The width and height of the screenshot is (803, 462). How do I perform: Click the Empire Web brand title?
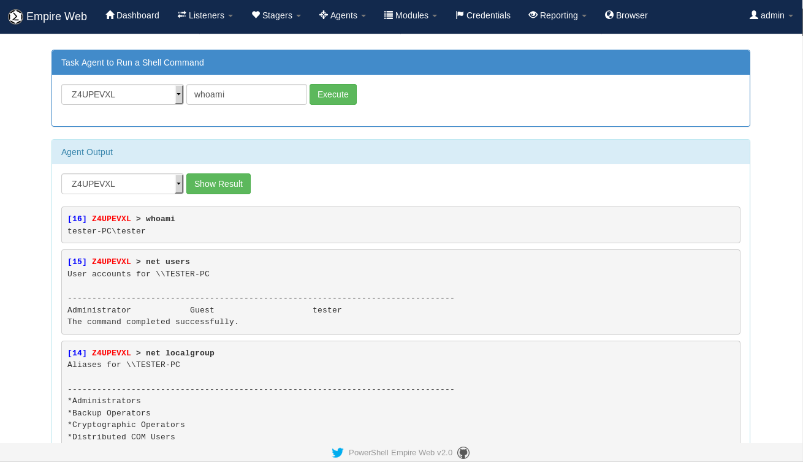[56, 17]
